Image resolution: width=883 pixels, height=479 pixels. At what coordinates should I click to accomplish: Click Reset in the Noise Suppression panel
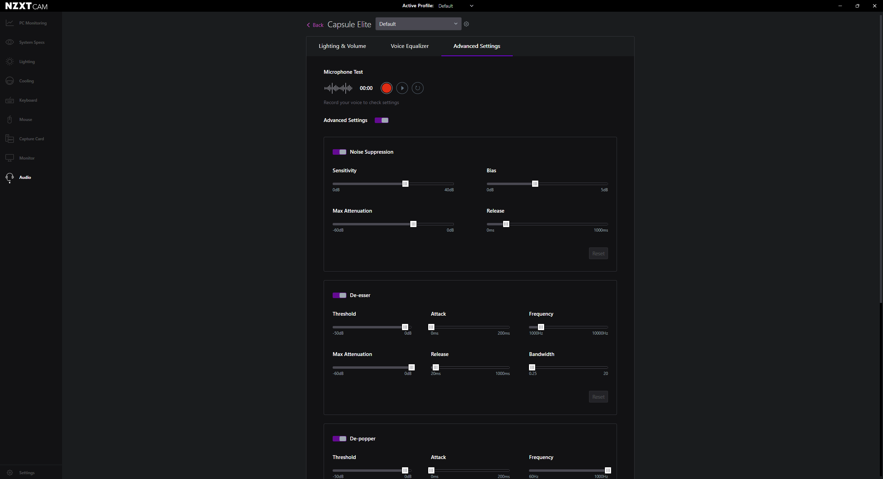click(598, 254)
